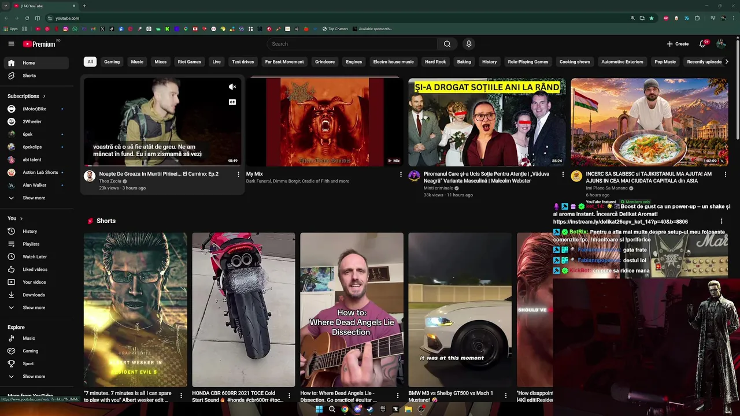Open History in the sidebar
The image size is (740, 416).
click(x=36, y=231)
